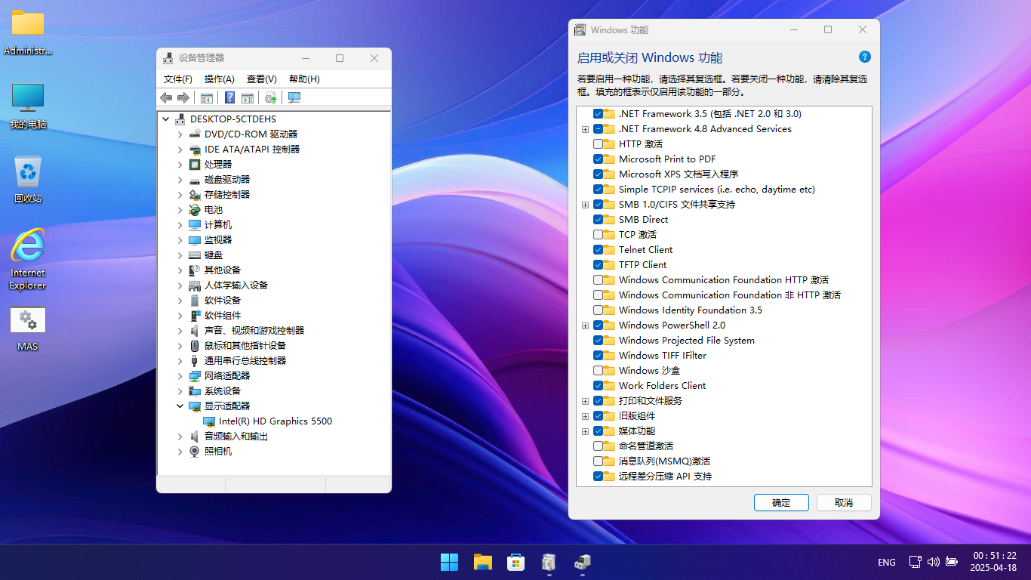Open the 查看(V) menu
Screen dimensions: 1031x580
[261, 79]
